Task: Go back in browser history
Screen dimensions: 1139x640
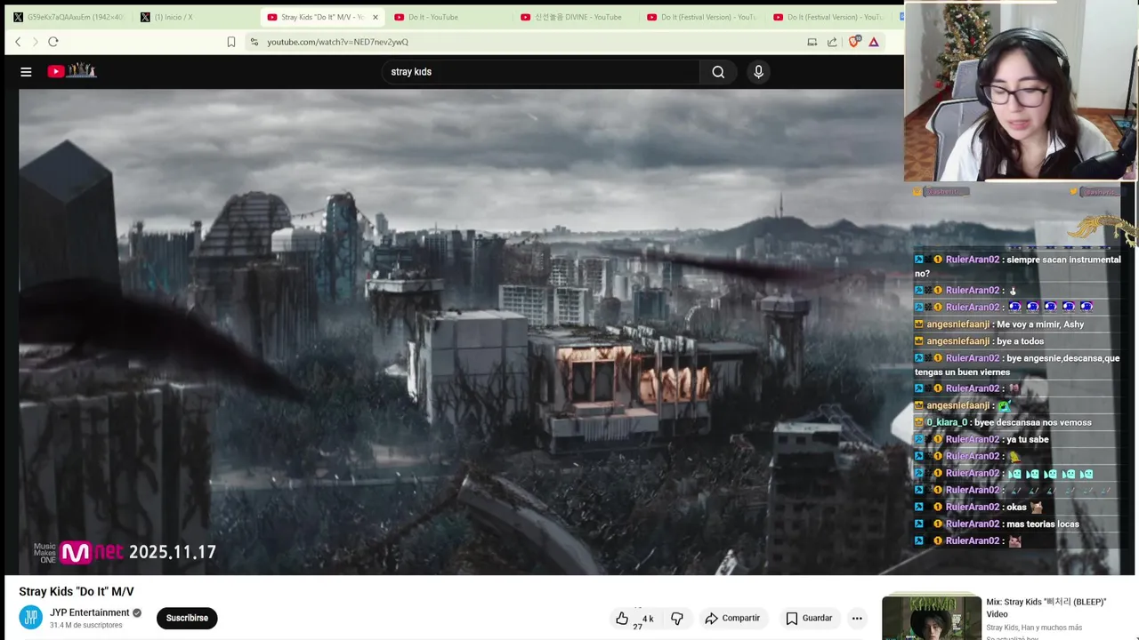Action: [x=18, y=42]
